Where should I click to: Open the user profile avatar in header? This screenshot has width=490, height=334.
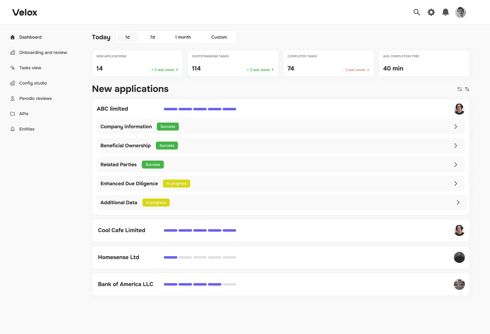click(x=461, y=12)
